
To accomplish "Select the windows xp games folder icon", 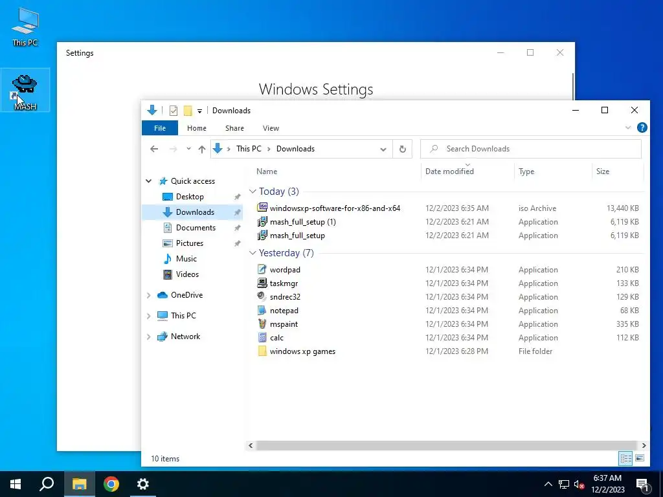I will click(x=262, y=351).
